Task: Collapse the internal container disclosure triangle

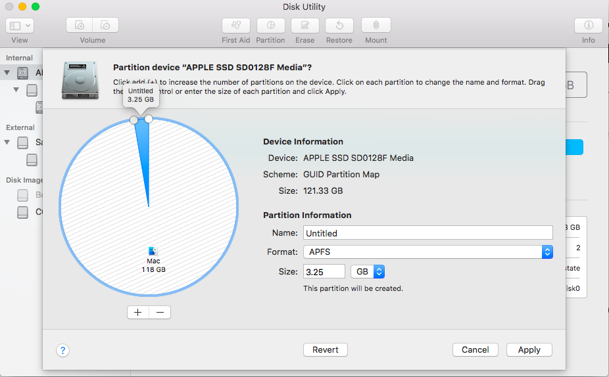Action: tap(16, 89)
